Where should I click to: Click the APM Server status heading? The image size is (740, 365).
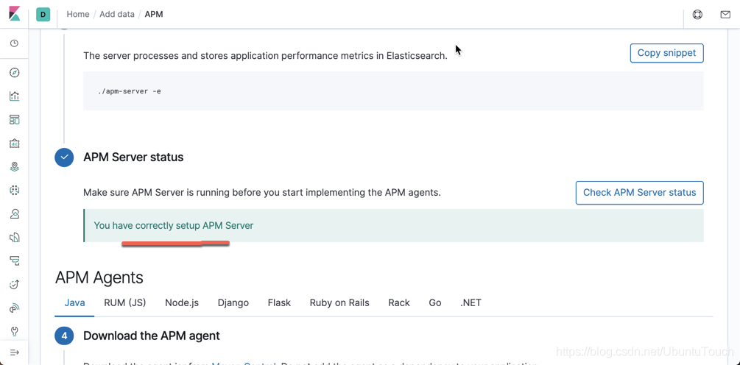pyautogui.click(x=133, y=157)
